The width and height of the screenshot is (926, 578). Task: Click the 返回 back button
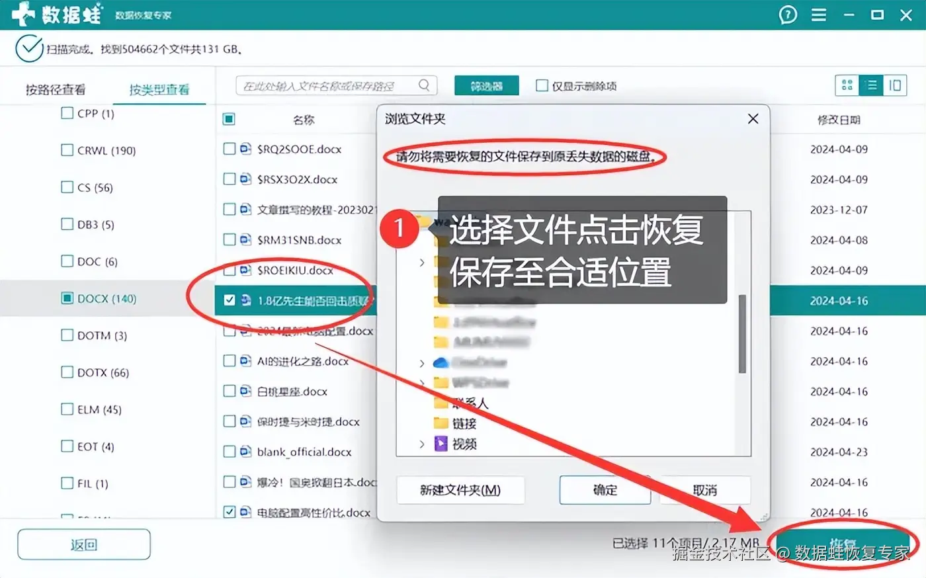point(84,545)
